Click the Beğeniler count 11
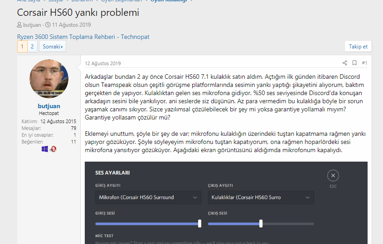This screenshot has height=244, width=383. point(73,142)
